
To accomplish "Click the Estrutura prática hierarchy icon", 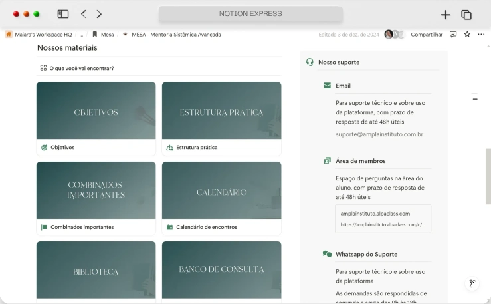I will coord(169,148).
